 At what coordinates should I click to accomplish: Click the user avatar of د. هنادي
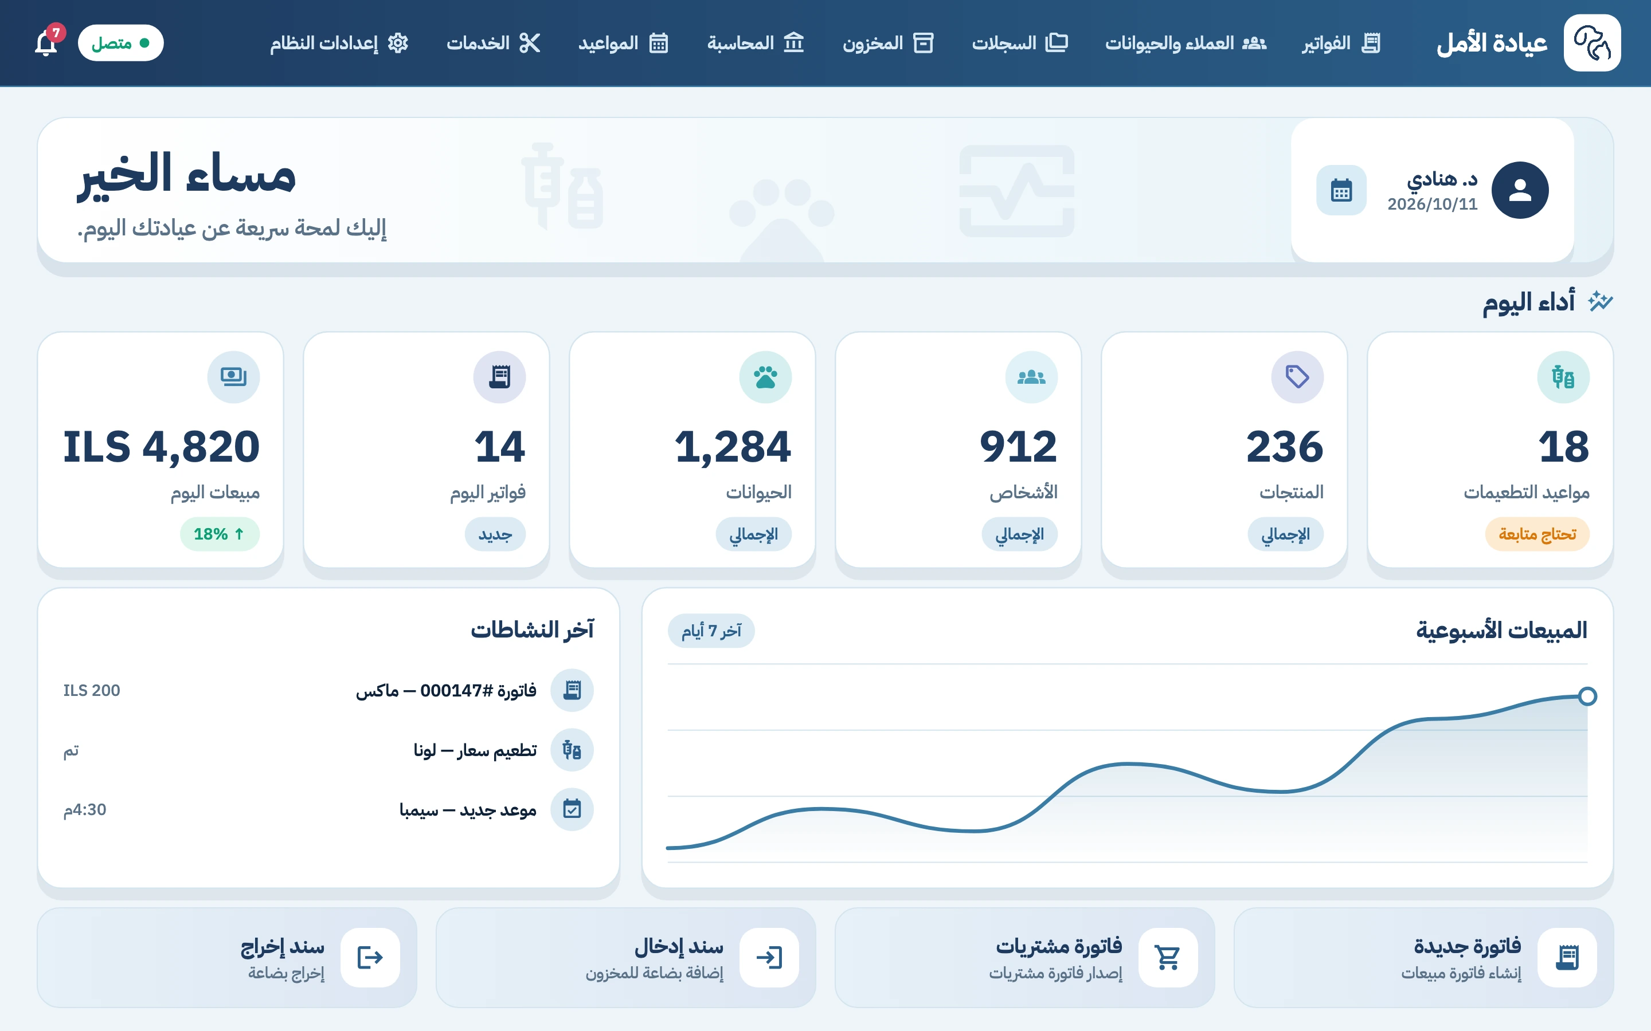pyautogui.click(x=1519, y=190)
